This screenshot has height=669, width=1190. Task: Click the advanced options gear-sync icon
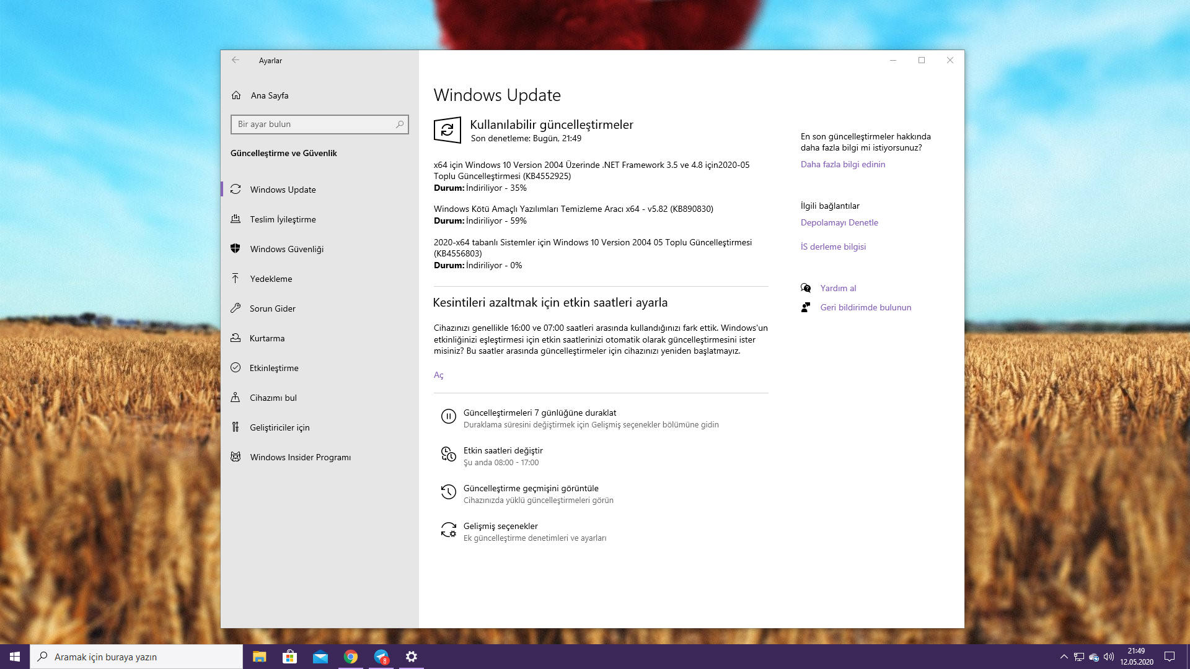(448, 530)
